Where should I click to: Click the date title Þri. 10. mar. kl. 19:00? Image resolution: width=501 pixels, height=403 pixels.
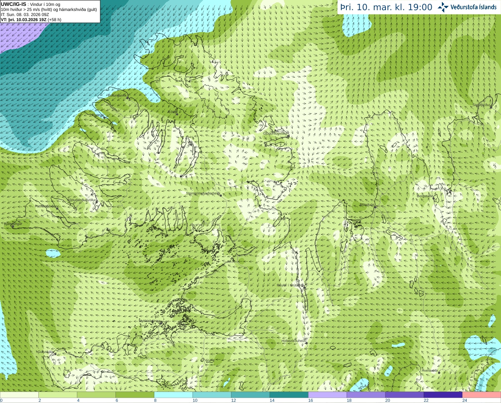[386, 7]
